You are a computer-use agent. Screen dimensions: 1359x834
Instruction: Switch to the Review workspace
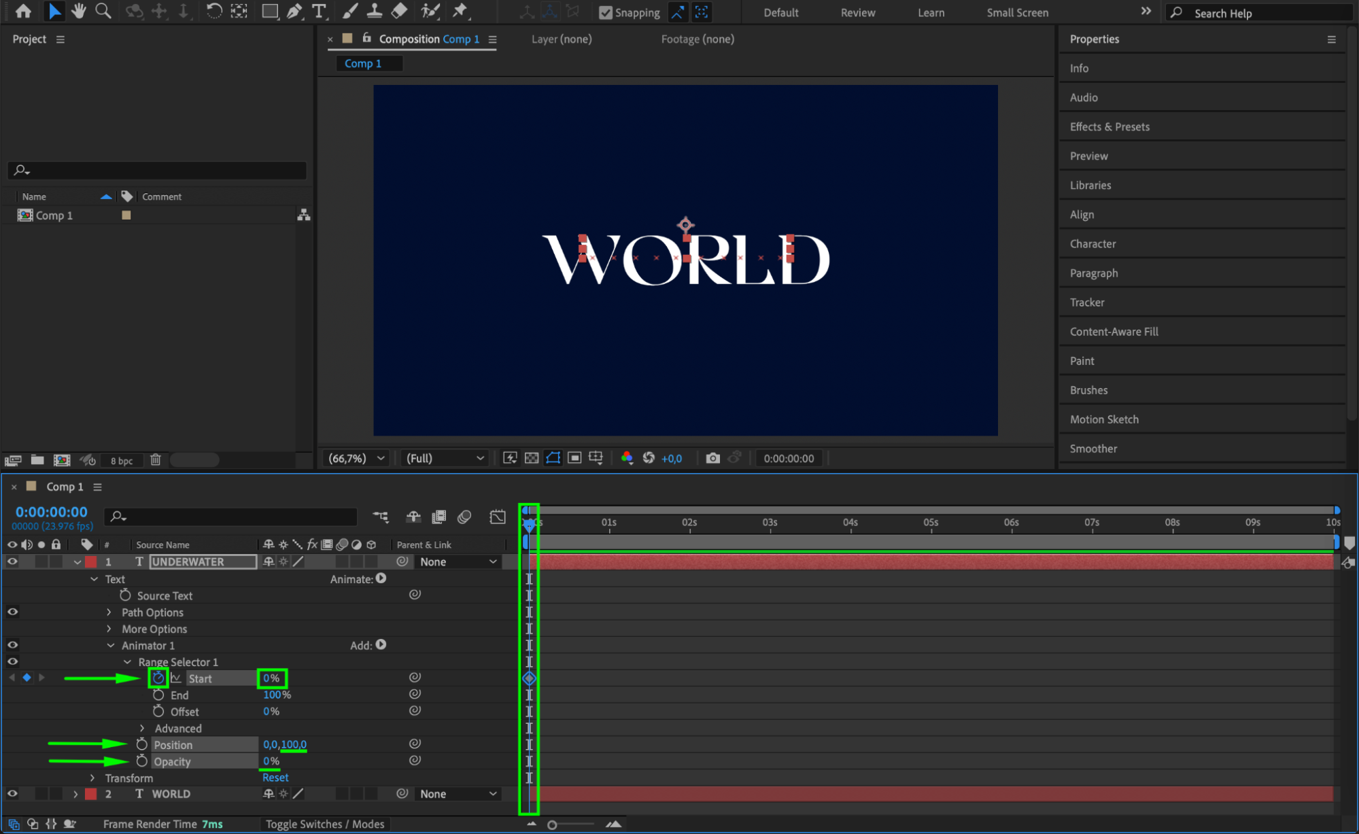pyautogui.click(x=857, y=12)
